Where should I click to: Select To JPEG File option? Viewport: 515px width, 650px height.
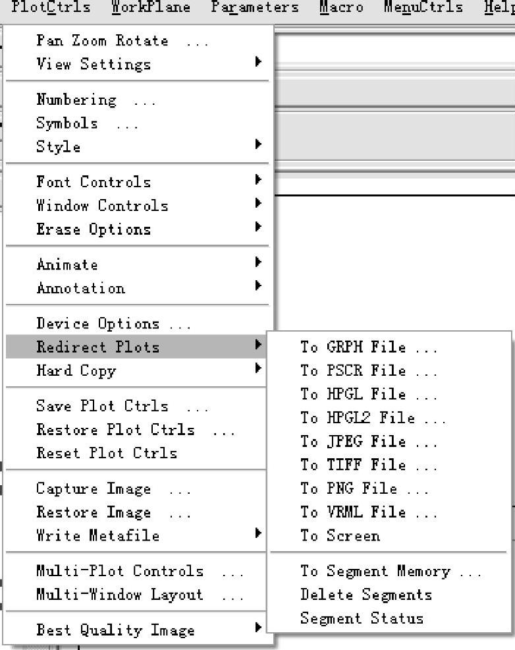pyautogui.click(x=389, y=441)
